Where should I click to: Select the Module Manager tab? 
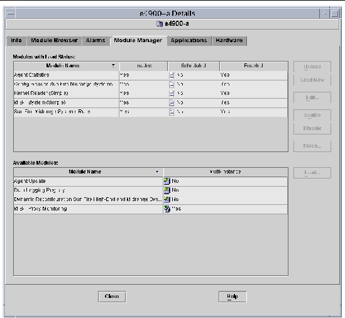[x=138, y=40]
